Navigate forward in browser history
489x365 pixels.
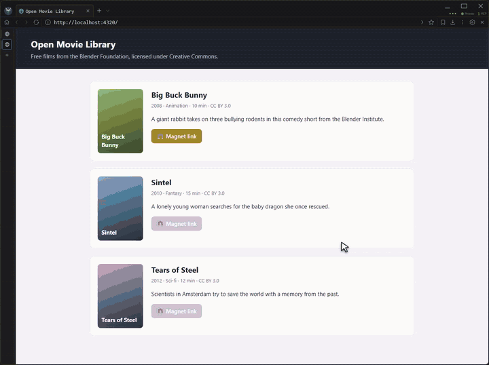click(x=26, y=22)
